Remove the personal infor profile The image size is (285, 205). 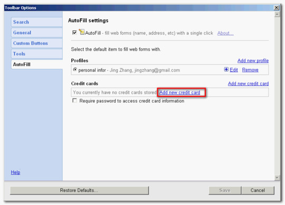(x=250, y=70)
